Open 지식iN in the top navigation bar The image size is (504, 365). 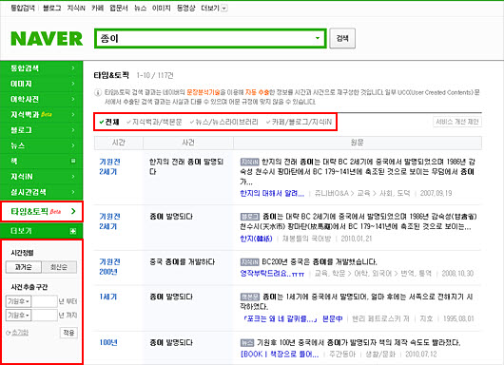tap(76, 8)
